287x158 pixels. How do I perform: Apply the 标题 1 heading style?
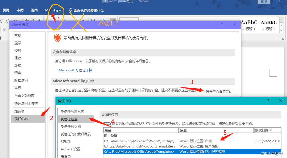(249, 25)
